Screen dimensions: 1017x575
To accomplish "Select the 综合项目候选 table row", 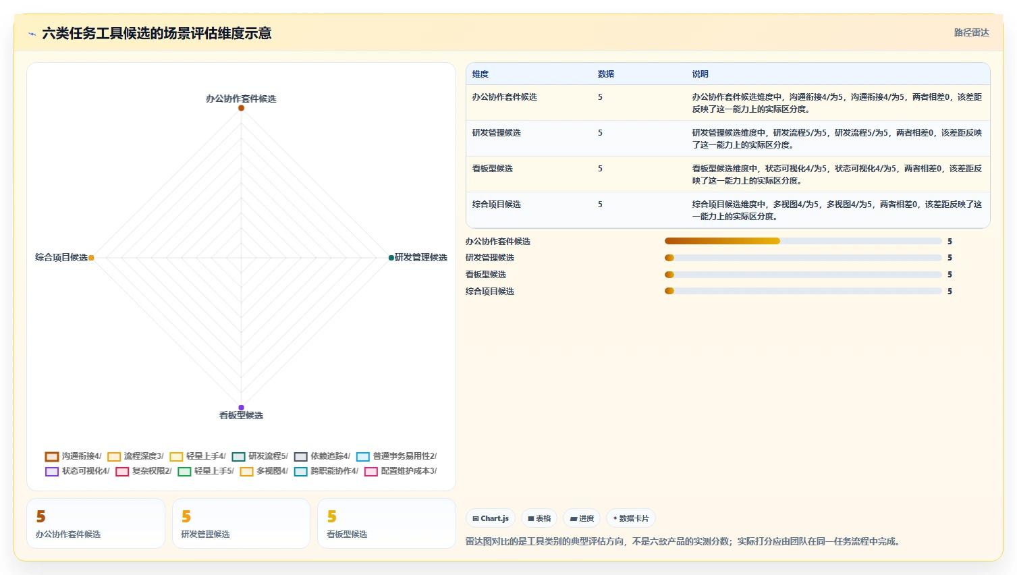I will [727, 210].
